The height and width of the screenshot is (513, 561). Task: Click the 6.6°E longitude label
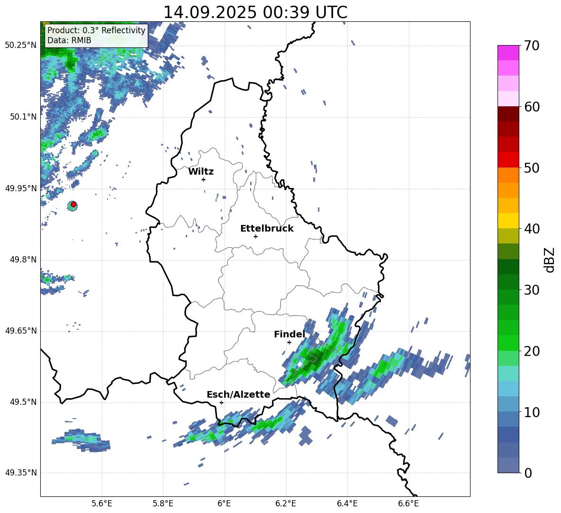408,504
